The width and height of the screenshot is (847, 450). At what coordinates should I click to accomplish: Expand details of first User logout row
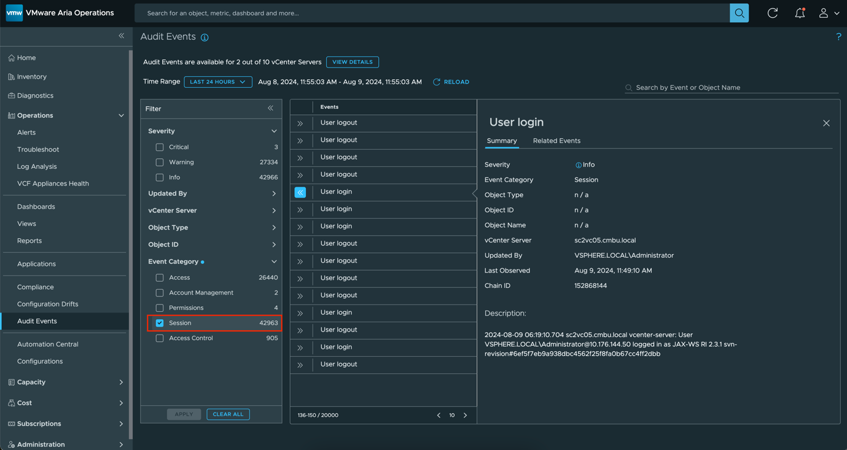tap(300, 123)
